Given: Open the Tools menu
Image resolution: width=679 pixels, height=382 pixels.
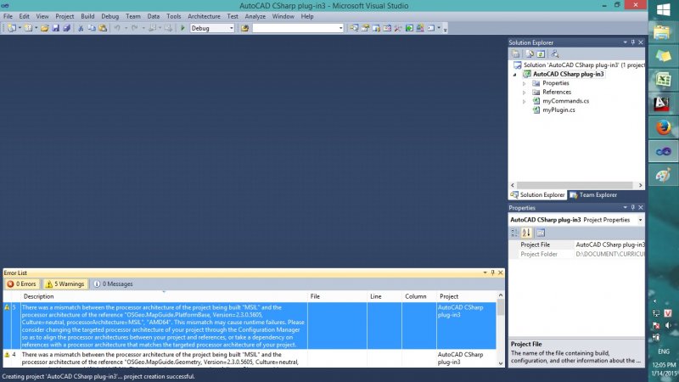Looking at the screenshot, I should tap(174, 16).
